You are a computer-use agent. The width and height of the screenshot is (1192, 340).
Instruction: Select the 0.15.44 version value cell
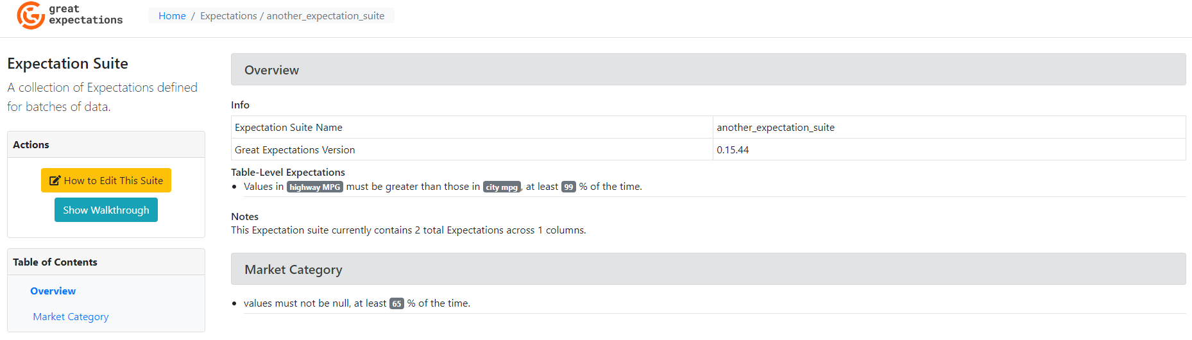(948, 150)
